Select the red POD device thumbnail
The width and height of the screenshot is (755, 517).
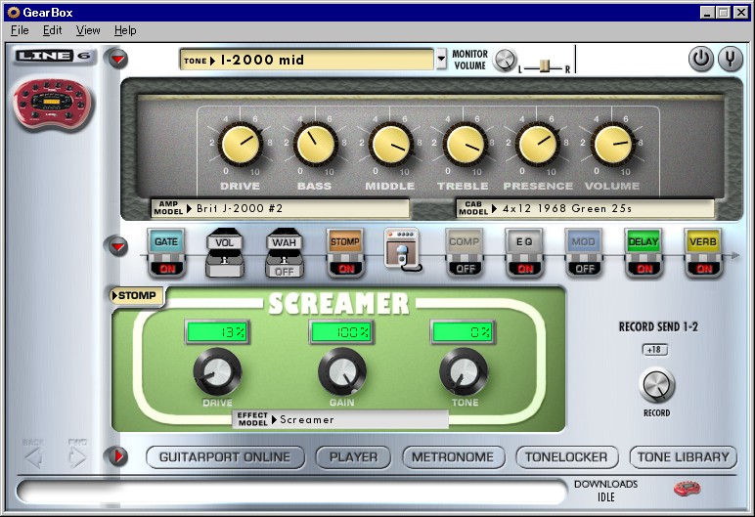point(53,104)
